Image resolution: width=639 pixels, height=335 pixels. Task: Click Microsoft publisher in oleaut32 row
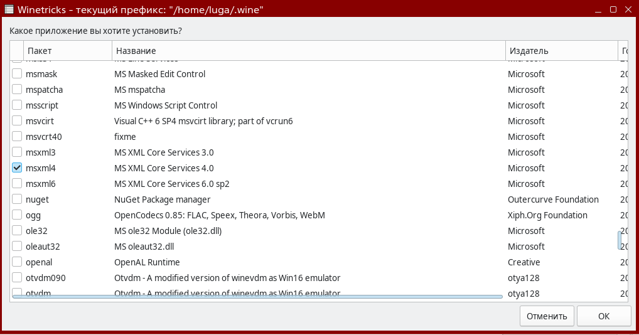(526, 247)
